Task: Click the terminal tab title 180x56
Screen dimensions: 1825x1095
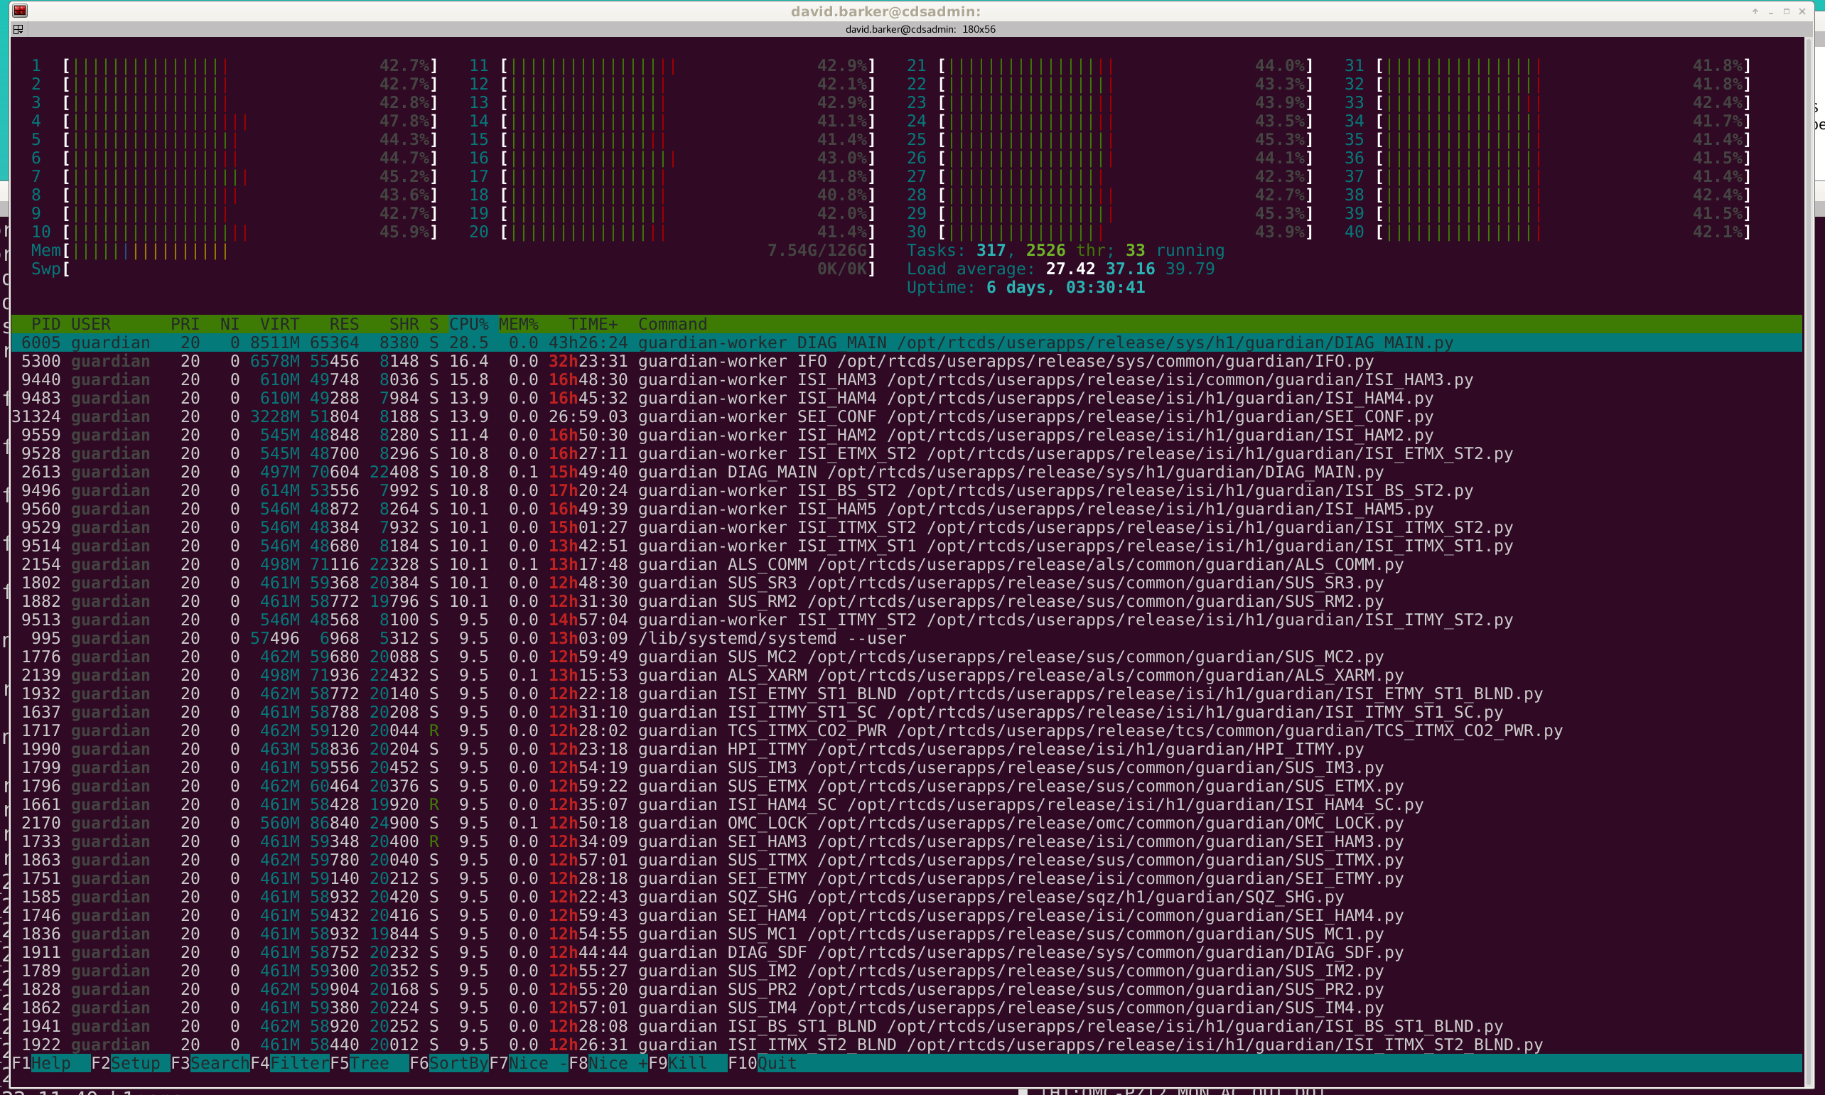Action: point(920,30)
